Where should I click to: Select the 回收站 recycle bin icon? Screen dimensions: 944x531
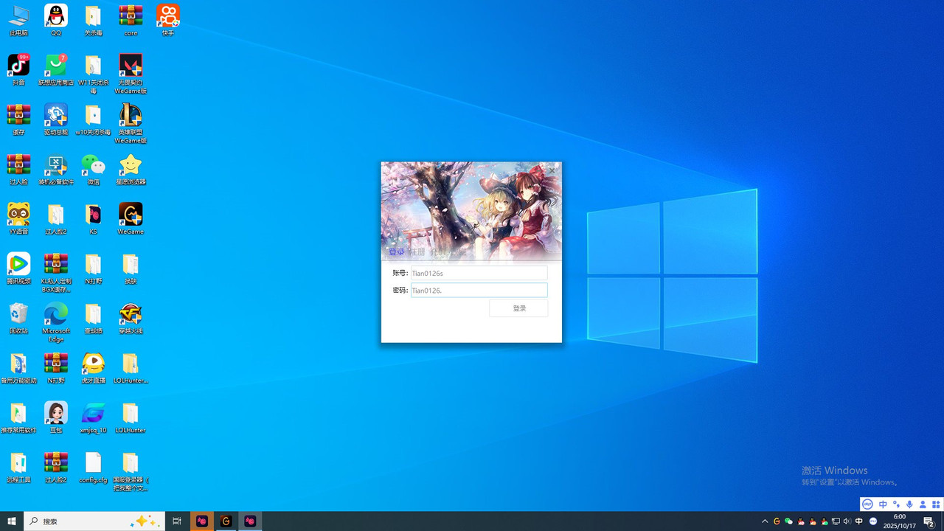point(18,318)
